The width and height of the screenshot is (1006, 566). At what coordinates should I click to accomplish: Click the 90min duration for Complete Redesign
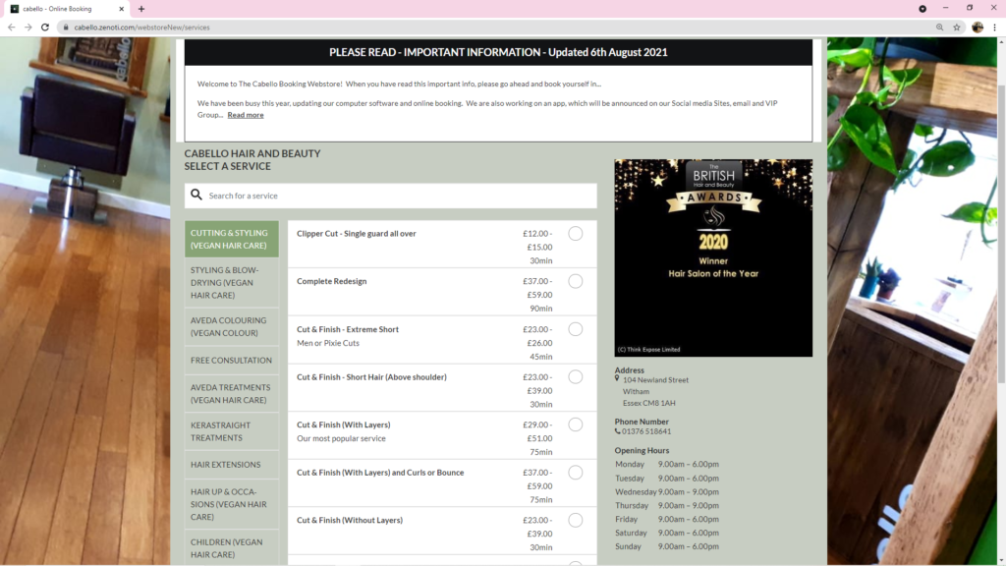tap(541, 308)
